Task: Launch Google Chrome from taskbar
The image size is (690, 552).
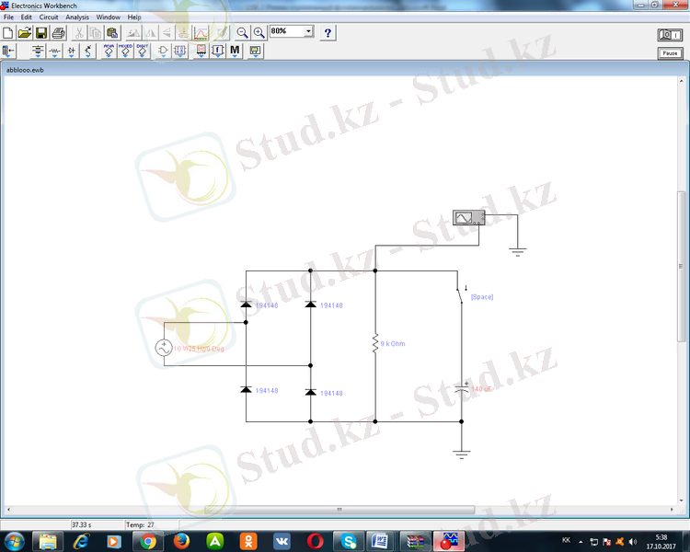Action: 148,541
